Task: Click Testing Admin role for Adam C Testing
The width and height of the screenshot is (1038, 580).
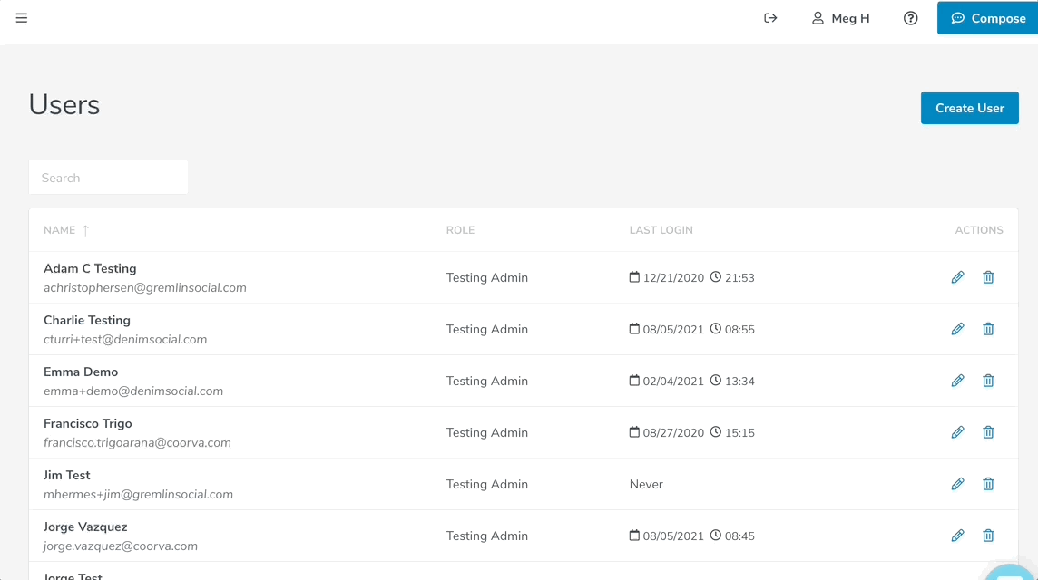Action: point(486,277)
